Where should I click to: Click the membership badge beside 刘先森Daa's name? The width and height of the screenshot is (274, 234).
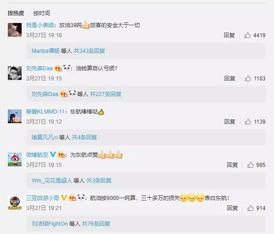pyautogui.click(x=58, y=68)
